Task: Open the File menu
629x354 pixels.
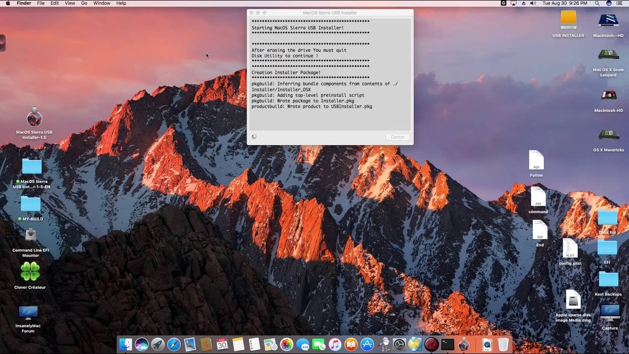Action: coord(41,3)
